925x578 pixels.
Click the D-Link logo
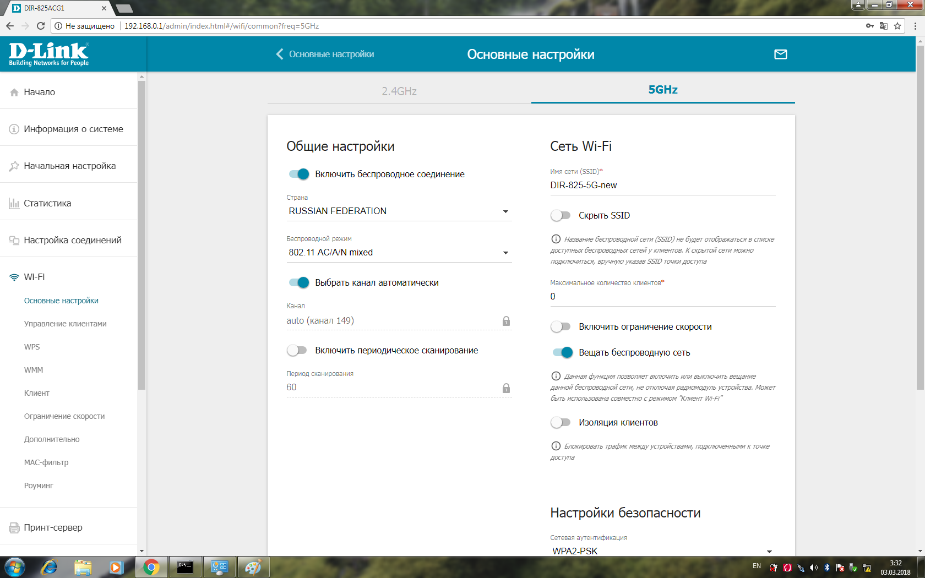tap(48, 54)
